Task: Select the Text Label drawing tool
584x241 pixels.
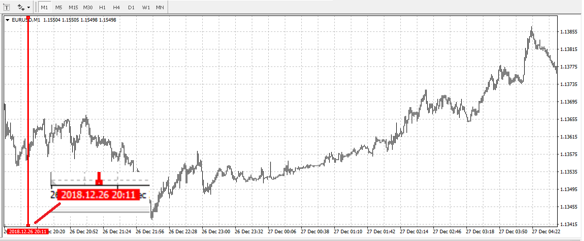Action: [x=7, y=7]
